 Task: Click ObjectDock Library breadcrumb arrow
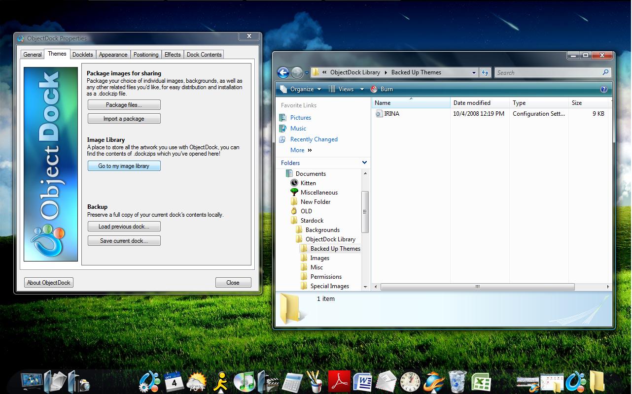click(x=386, y=72)
